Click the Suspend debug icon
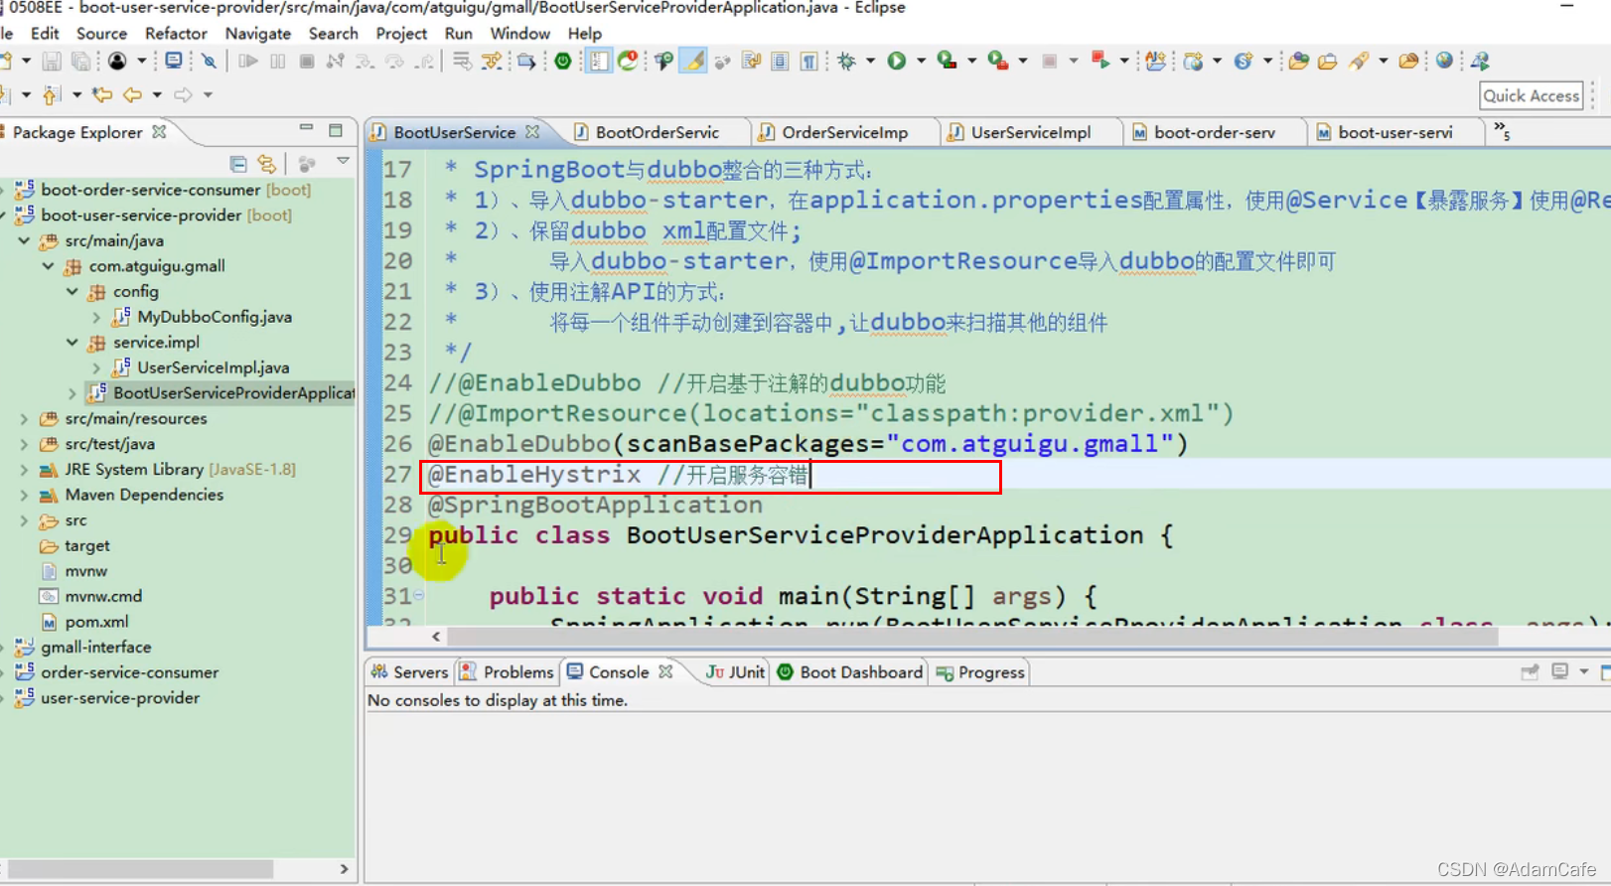 tap(278, 62)
